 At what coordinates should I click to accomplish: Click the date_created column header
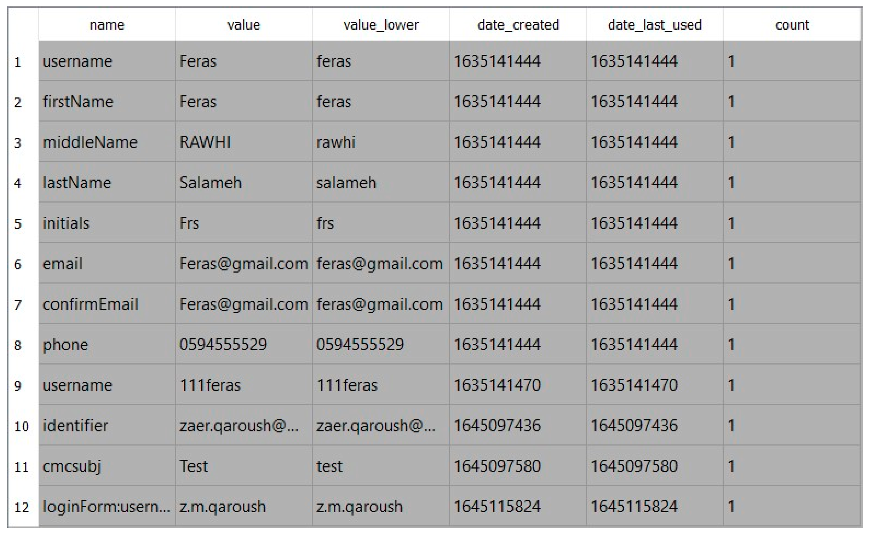click(518, 25)
